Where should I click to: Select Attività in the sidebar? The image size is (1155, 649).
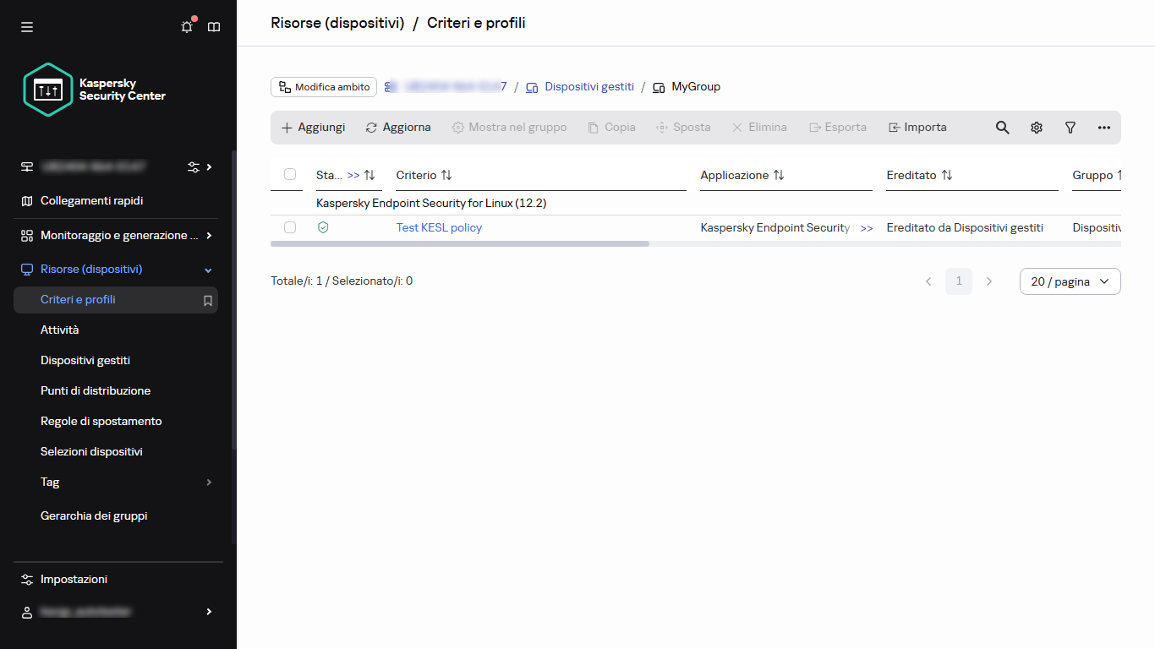point(59,330)
